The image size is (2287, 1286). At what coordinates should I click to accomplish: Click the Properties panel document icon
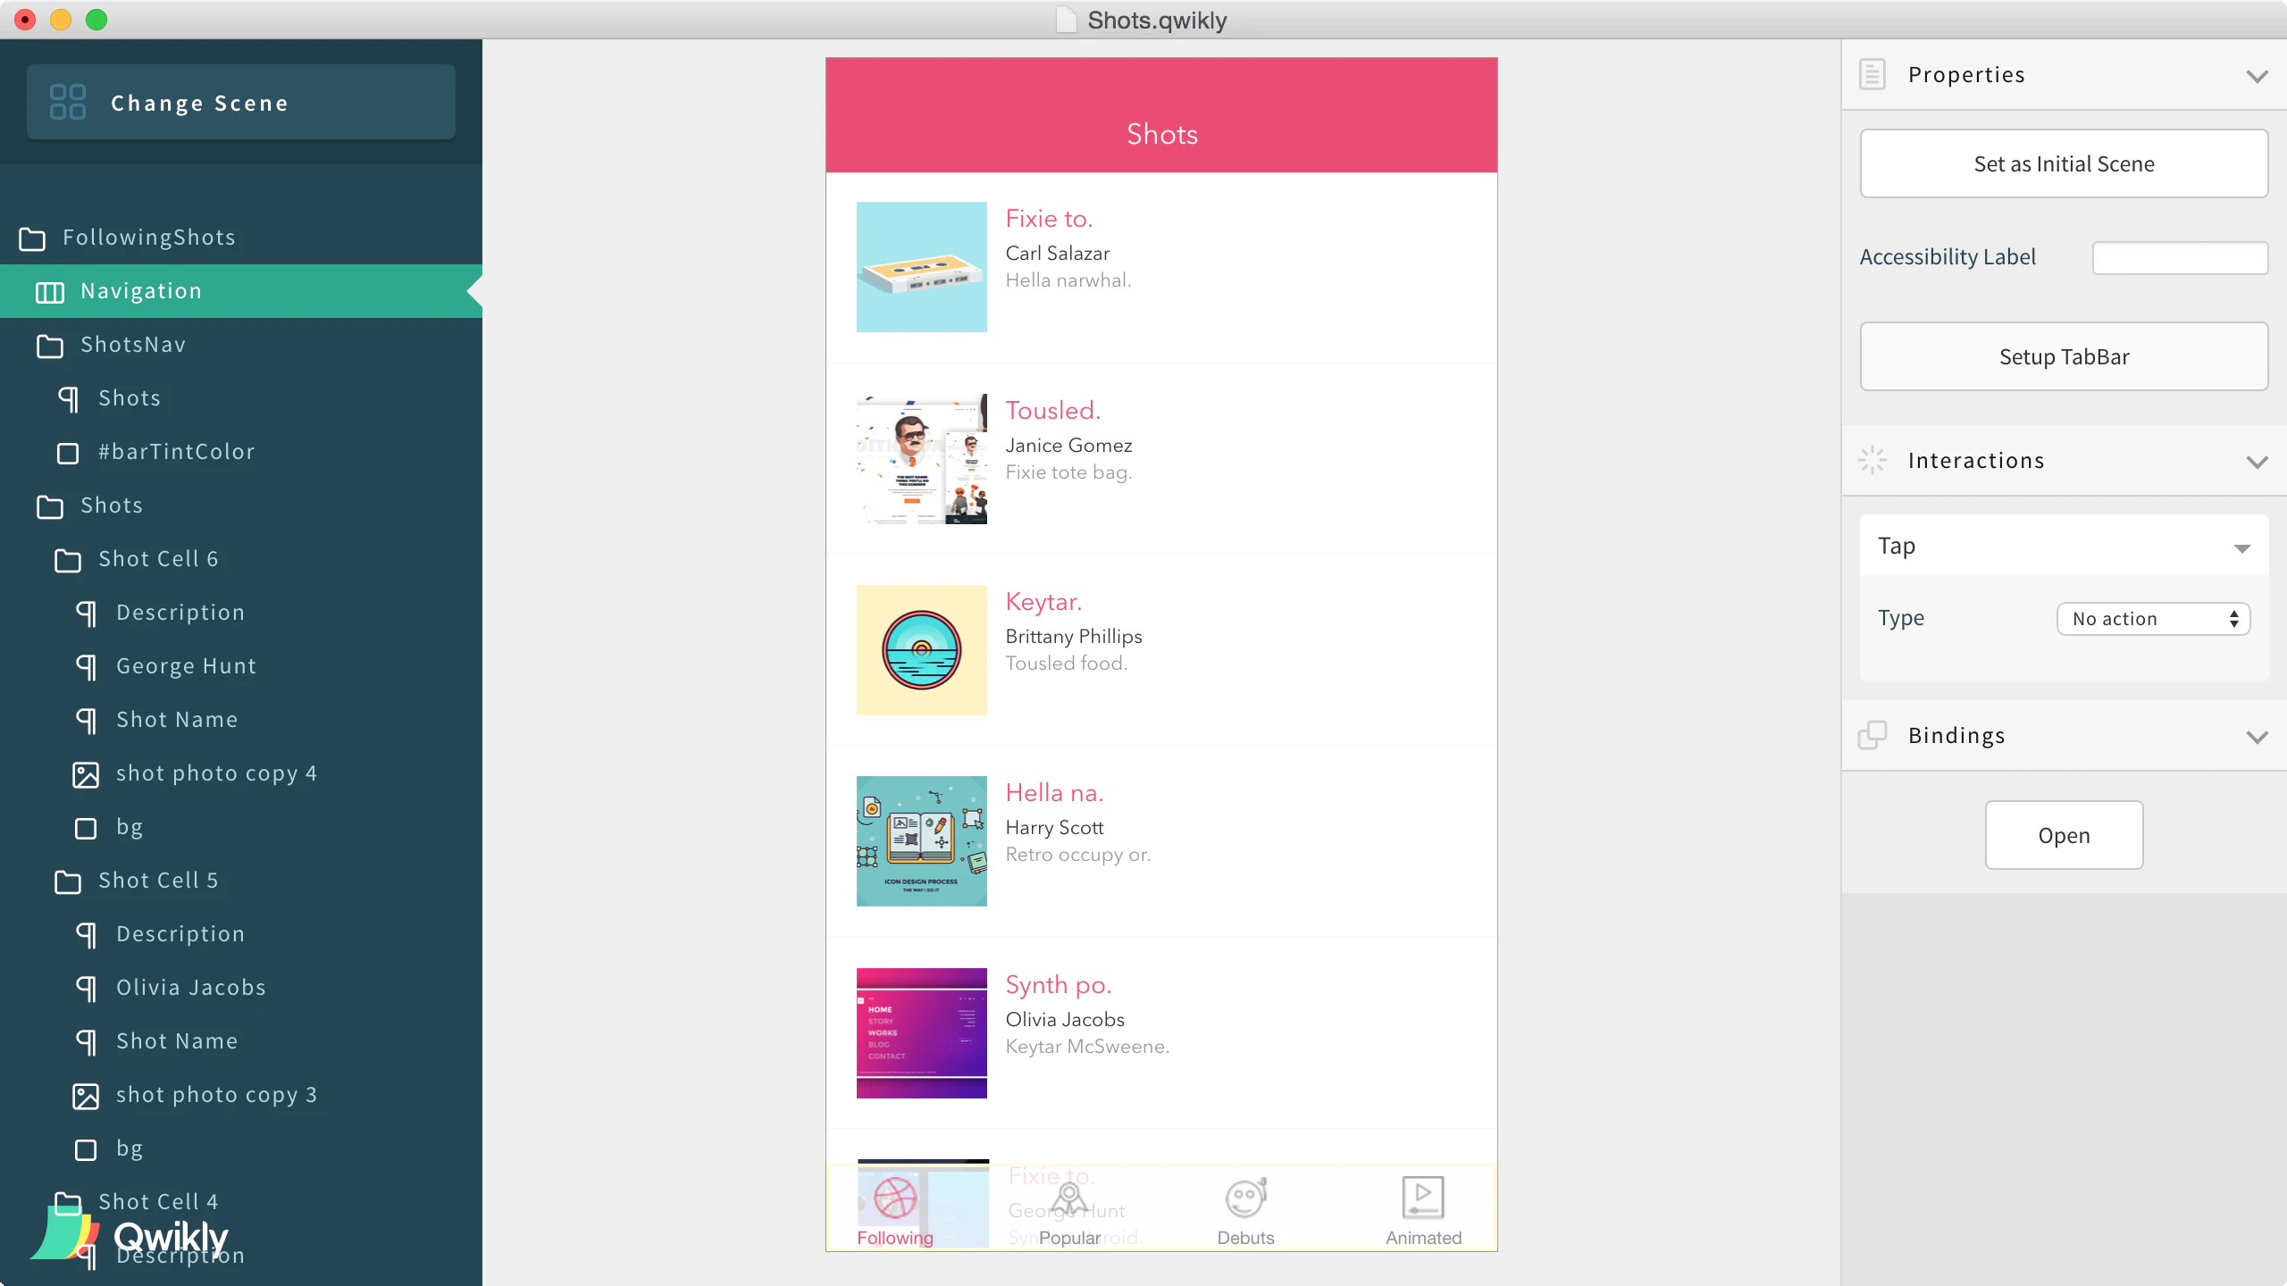click(x=1872, y=74)
